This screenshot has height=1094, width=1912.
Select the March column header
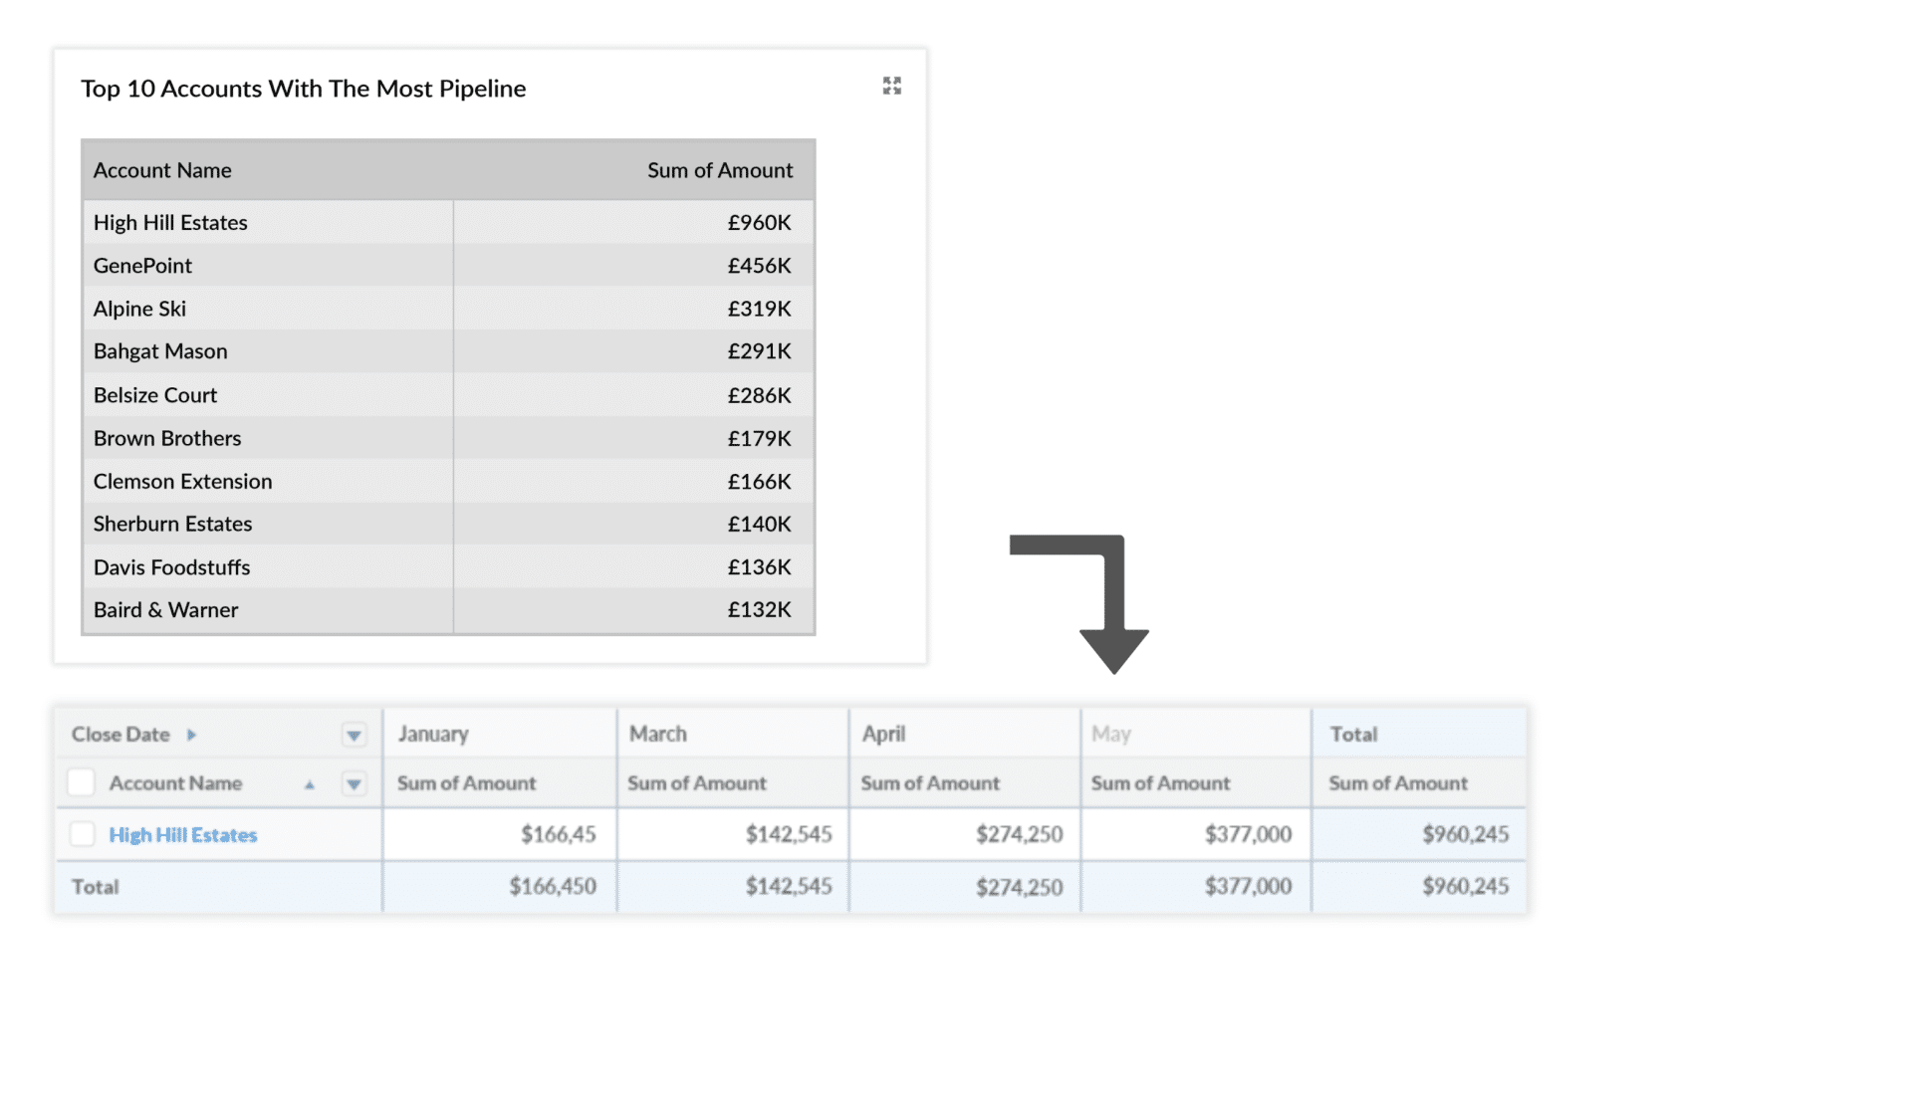click(657, 734)
